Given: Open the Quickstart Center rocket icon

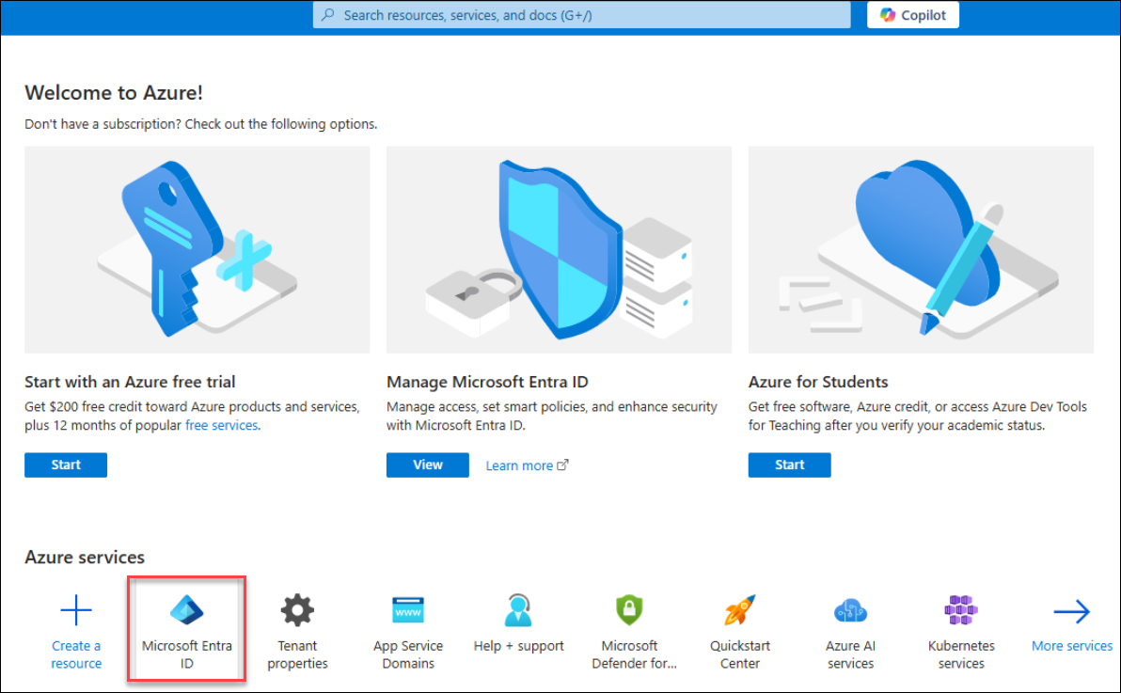Looking at the screenshot, I should [739, 610].
